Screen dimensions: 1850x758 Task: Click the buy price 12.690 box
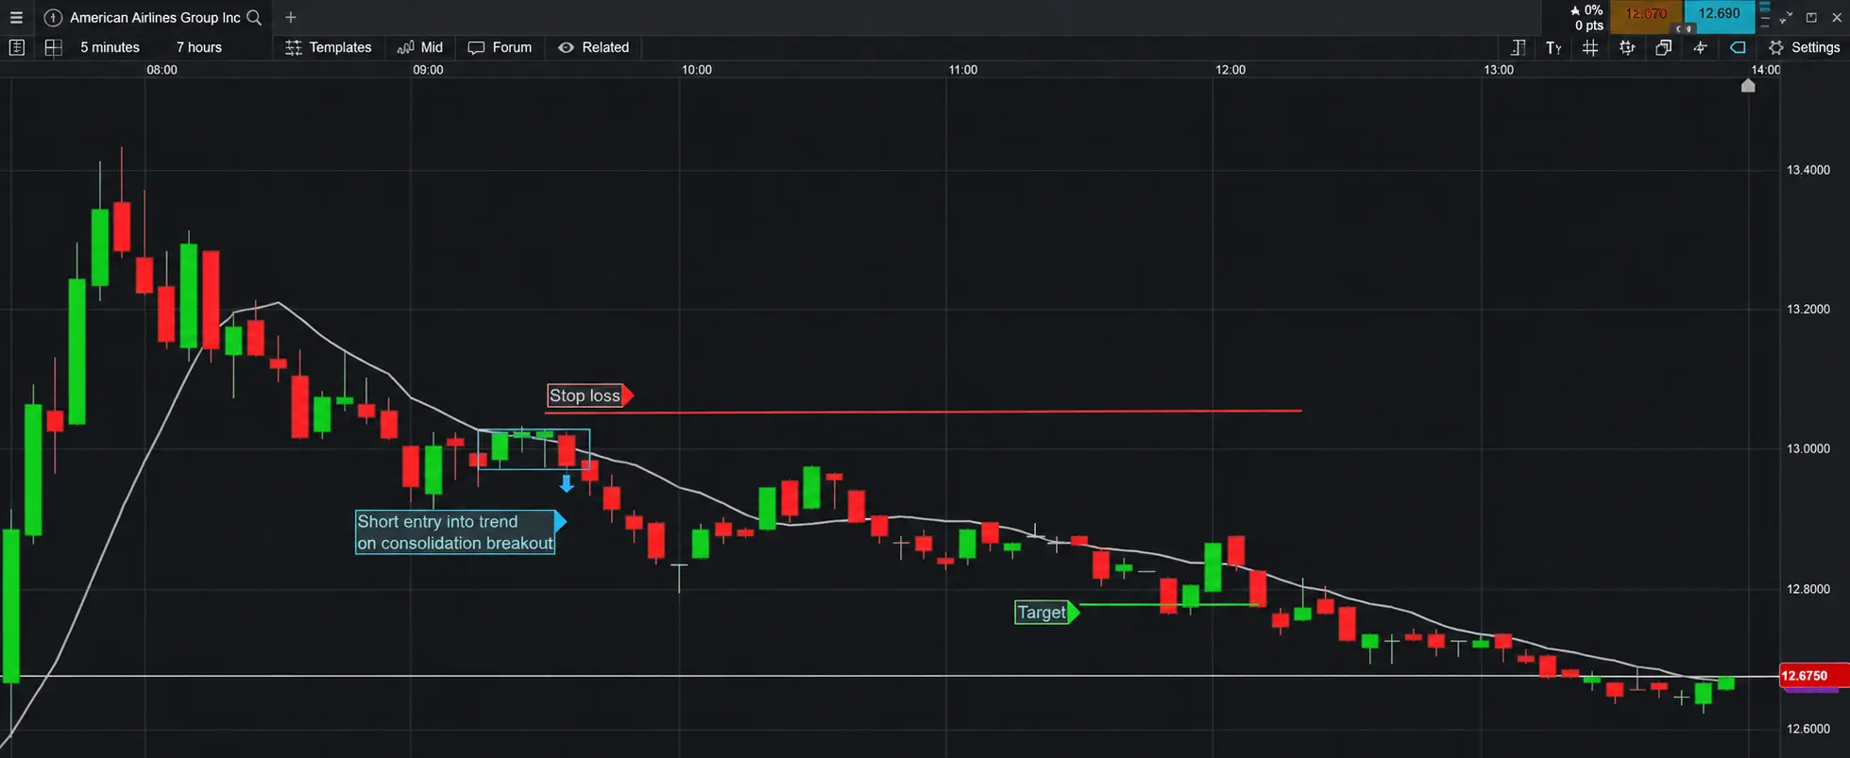click(1719, 15)
